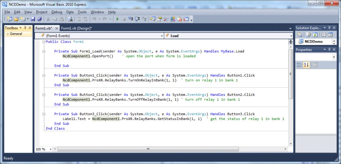
Task: Open the Debug menu
Action: pyautogui.click(x=57, y=12)
